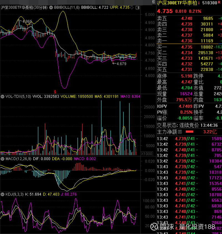The height and width of the screenshot is (234, 222).
Task: Click the 最低 value 4.704
Action: pos(187,88)
